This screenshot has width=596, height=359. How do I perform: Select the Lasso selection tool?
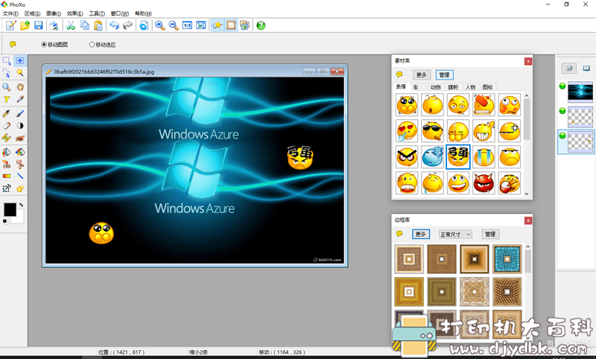coord(7,73)
